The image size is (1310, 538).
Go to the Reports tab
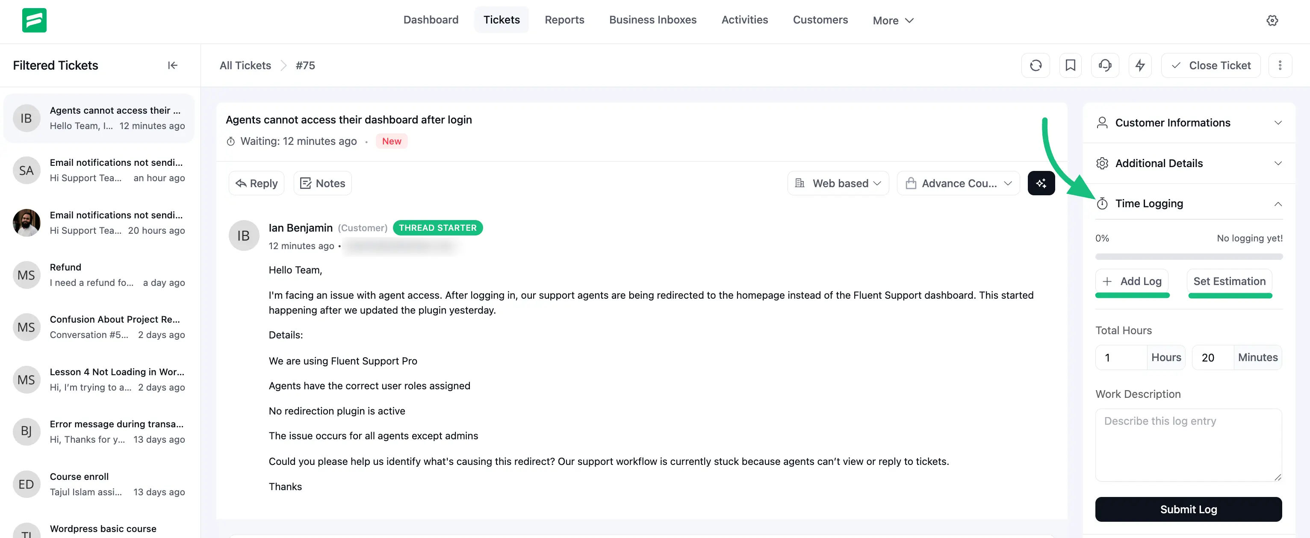(x=564, y=20)
